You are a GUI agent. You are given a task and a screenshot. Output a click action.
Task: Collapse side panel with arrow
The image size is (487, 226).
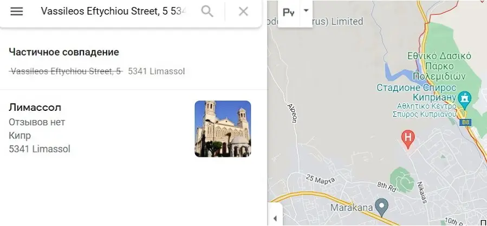[275, 218]
